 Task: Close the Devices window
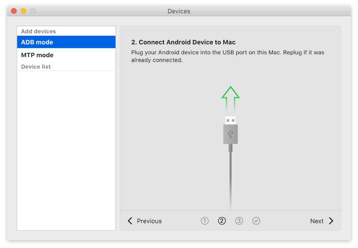[14, 11]
